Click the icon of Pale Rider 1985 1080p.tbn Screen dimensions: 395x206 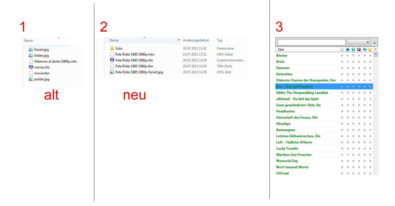coord(112,66)
